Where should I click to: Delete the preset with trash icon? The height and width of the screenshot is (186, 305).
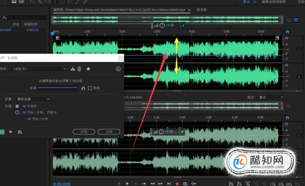click(x=79, y=69)
